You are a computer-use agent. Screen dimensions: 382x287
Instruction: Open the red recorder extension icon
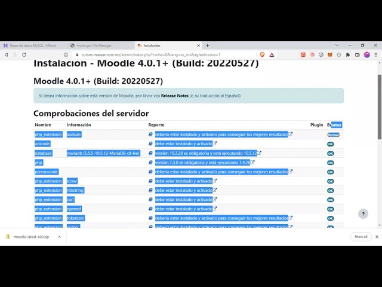coord(303,55)
